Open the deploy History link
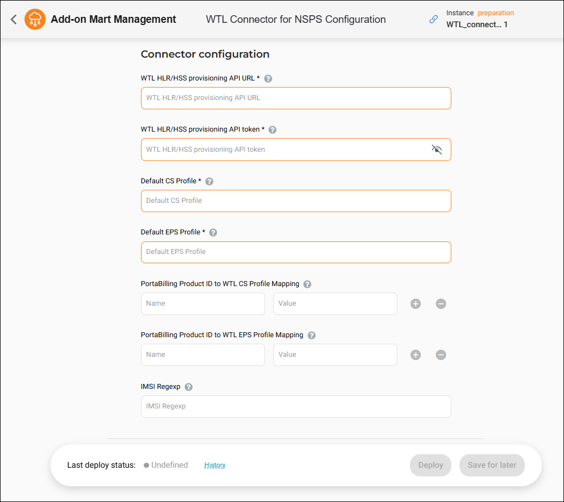The height and width of the screenshot is (502, 564). tap(214, 465)
